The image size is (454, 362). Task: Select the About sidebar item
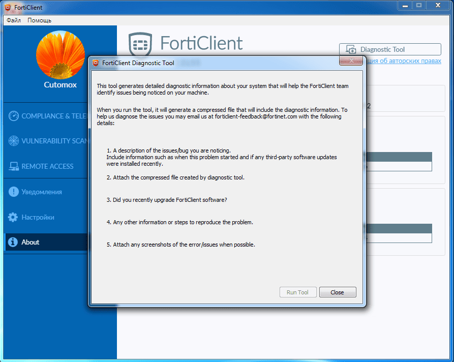[46, 242]
